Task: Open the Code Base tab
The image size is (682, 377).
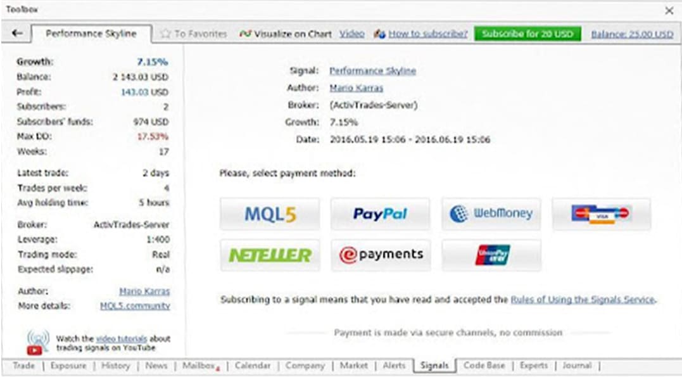Action: [x=484, y=365]
